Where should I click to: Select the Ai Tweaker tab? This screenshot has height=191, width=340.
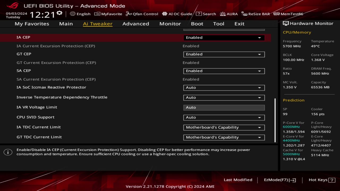tap(98, 24)
